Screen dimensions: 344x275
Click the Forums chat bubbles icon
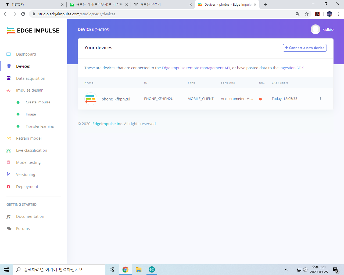coord(9,229)
